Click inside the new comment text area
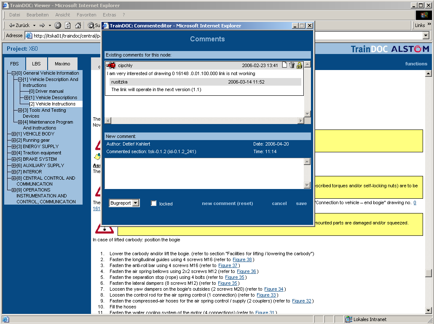434x324 pixels. [204, 173]
